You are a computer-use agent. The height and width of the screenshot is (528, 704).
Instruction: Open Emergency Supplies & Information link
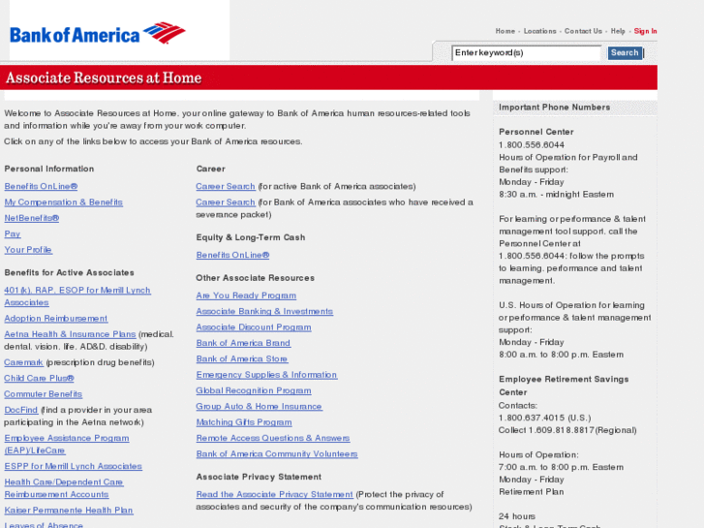click(266, 374)
